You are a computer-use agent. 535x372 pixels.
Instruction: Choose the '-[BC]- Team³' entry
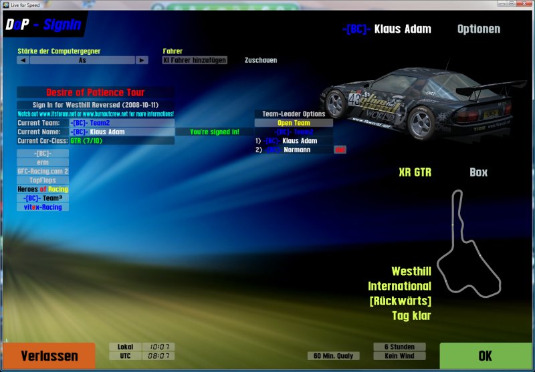tap(43, 198)
